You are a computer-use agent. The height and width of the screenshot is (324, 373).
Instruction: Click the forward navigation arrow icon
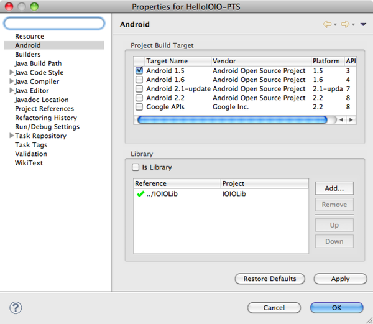tap(345, 24)
